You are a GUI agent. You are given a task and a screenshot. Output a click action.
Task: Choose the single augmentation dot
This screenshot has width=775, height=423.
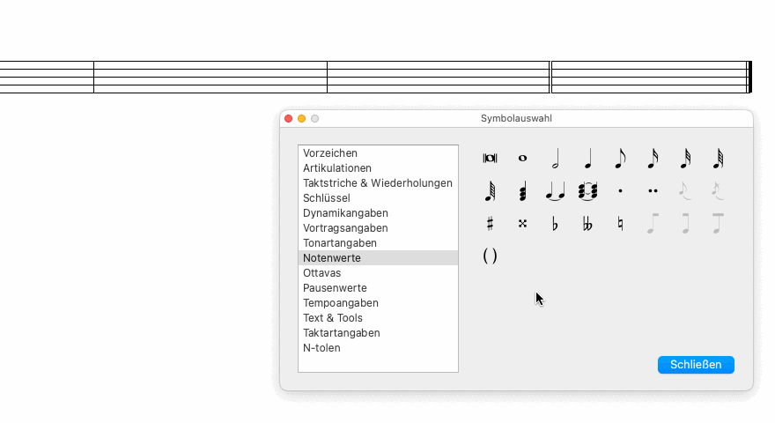point(620,190)
